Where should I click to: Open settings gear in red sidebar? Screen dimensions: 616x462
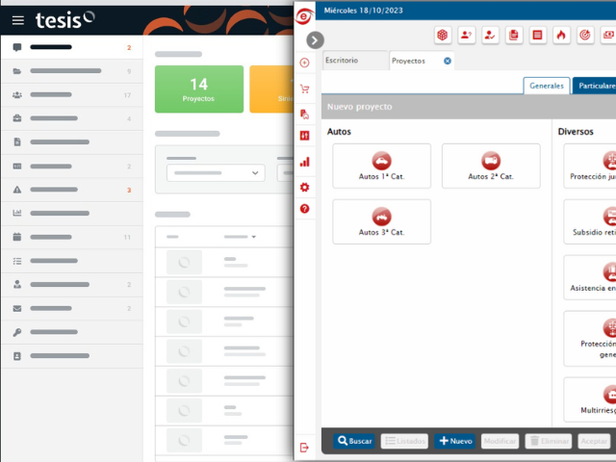(305, 187)
